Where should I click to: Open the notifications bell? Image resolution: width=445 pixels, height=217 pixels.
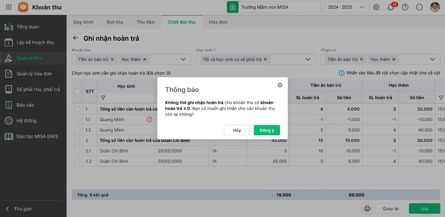[391, 7]
